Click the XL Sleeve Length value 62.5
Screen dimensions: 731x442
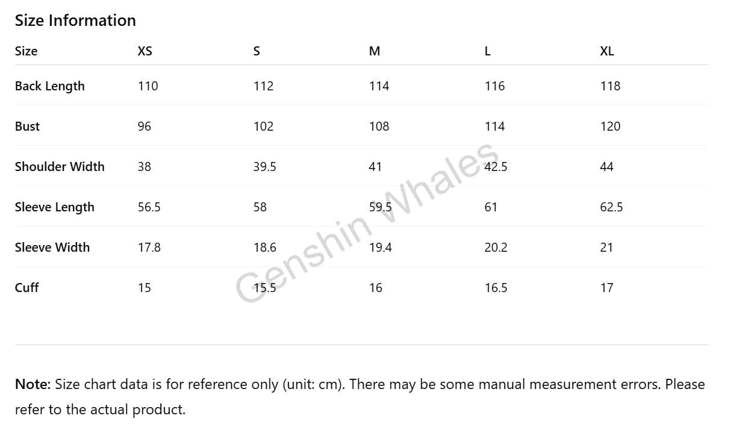coord(612,207)
